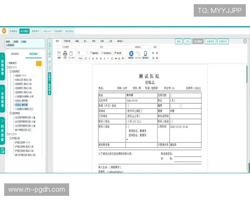Open the 插入 ribbon tab

point(85,41)
